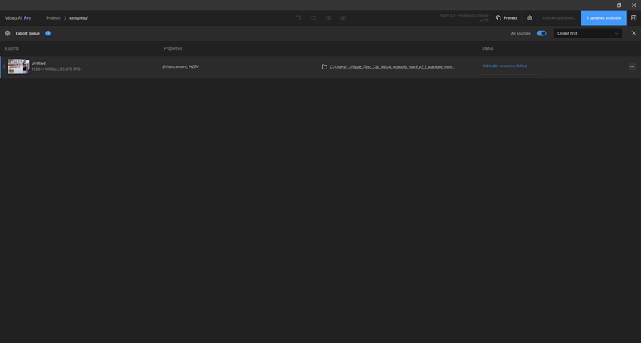Select the sadgzdsgf project breadcrumb
The height and width of the screenshot is (343, 641).
point(78,18)
